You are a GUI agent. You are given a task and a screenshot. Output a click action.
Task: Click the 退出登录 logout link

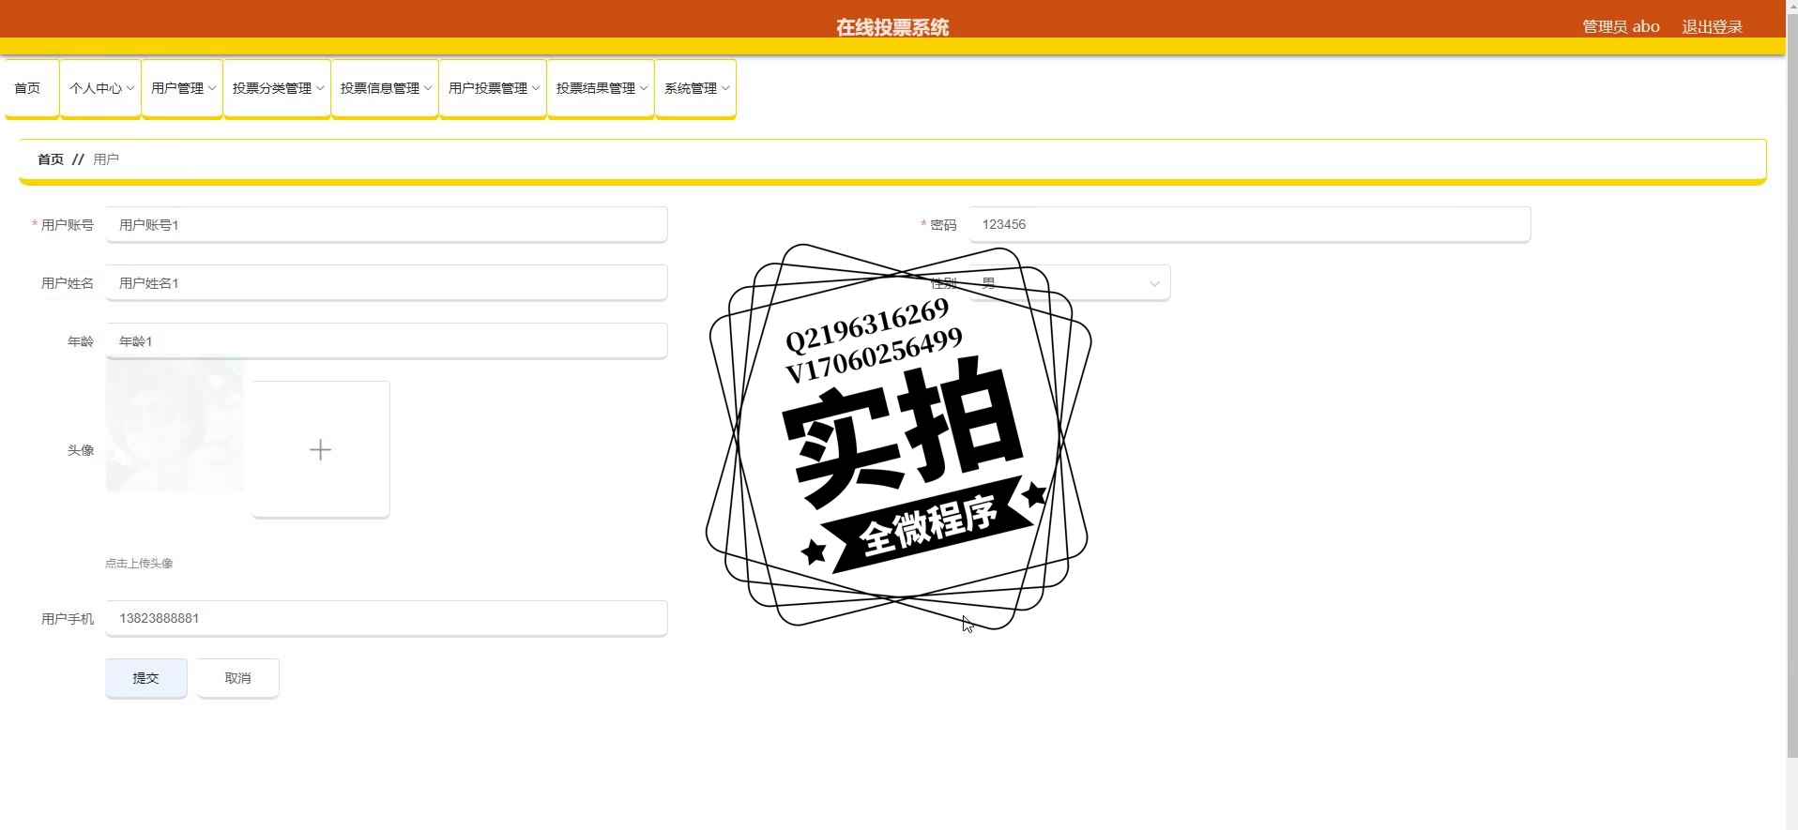[1712, 27]
